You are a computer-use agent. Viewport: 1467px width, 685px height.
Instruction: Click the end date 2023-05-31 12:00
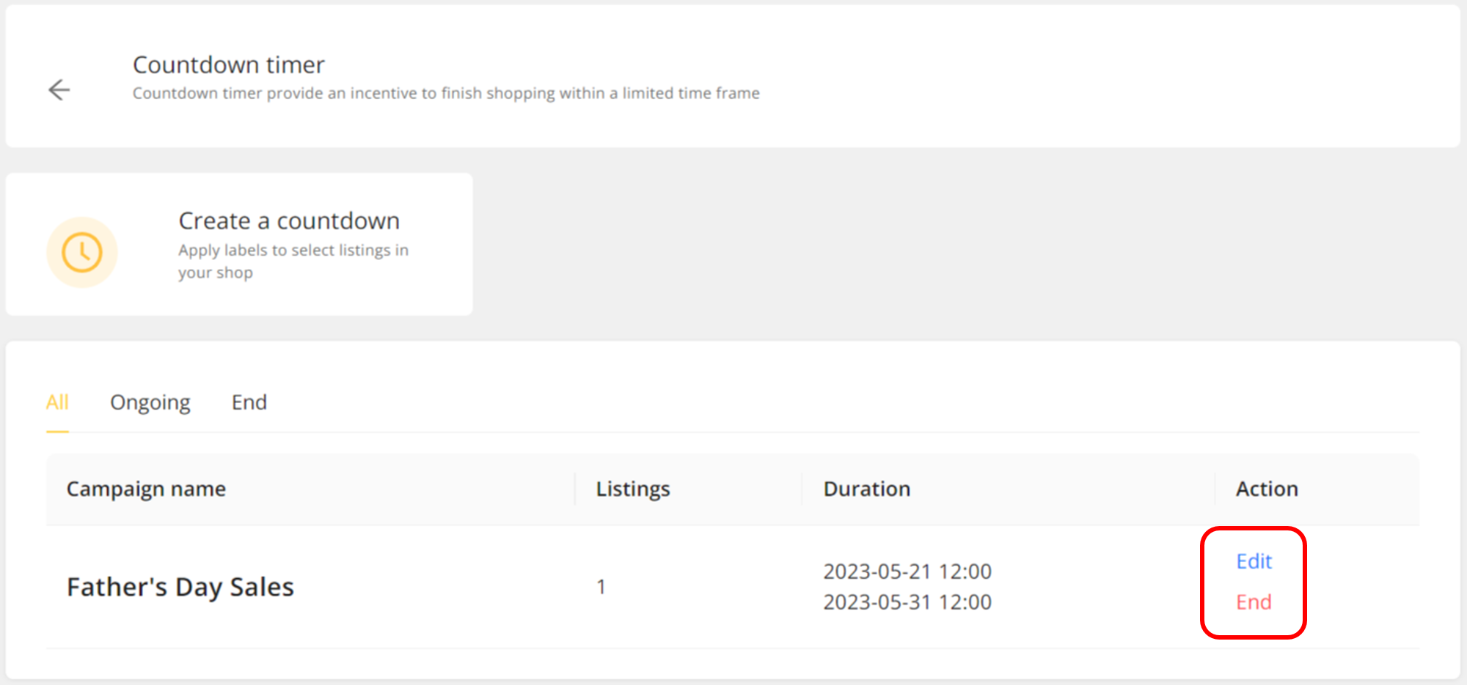coord(907,602)
